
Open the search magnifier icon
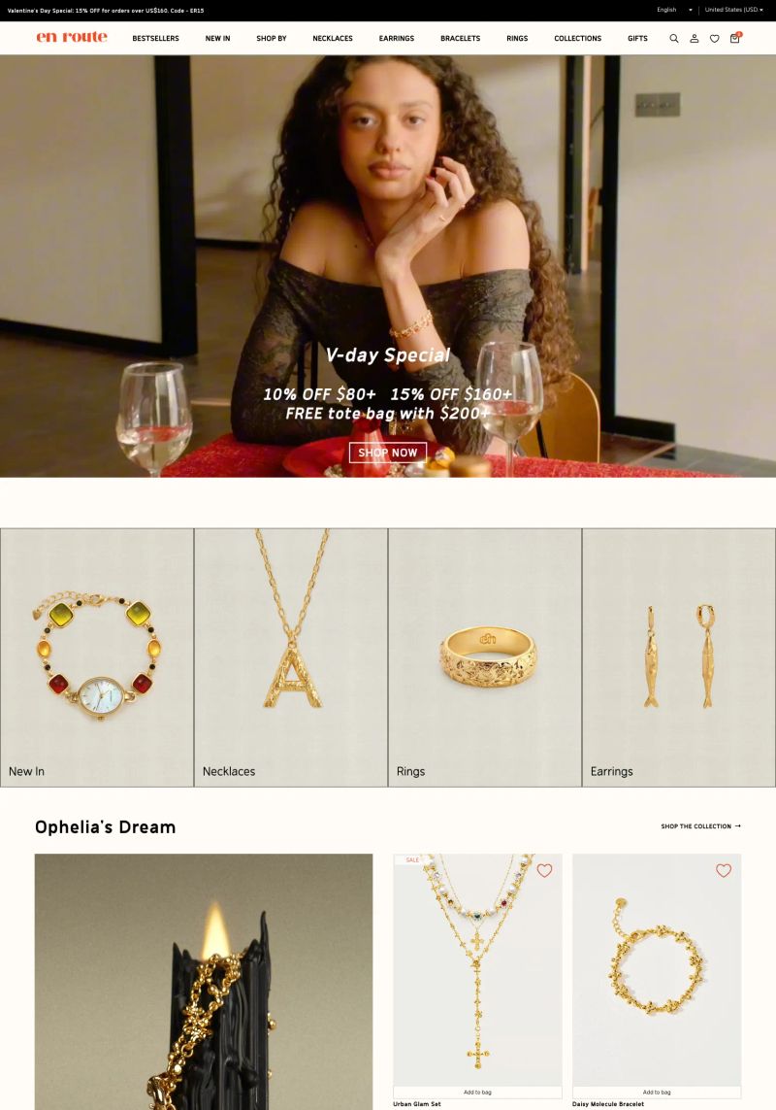tap(674, 38)
